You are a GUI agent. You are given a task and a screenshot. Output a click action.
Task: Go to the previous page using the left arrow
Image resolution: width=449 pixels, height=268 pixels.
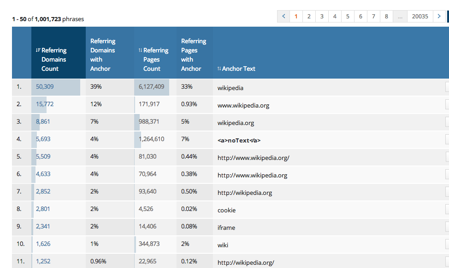(284, 16)
